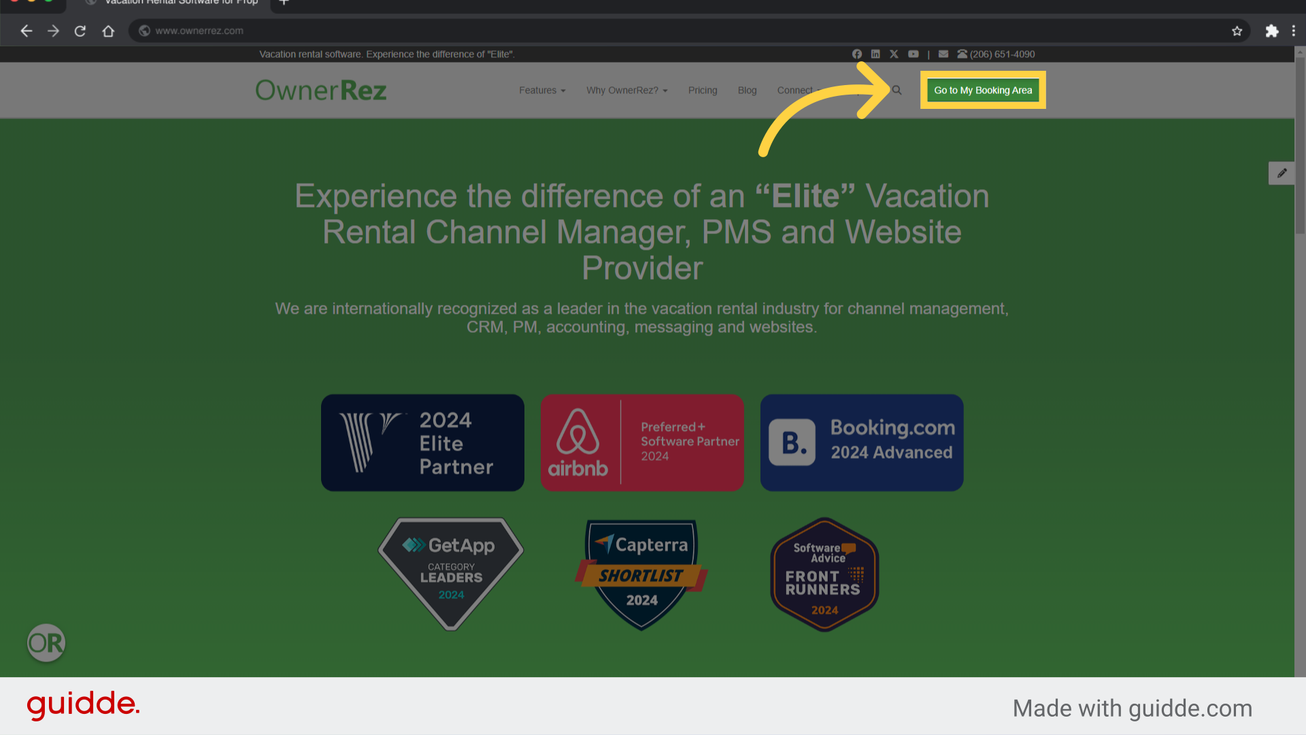The height and width of the screenshot is (735, 1306).
Task: Open OwnerRez's Facebook page
Action: click(x=856, y=54)
